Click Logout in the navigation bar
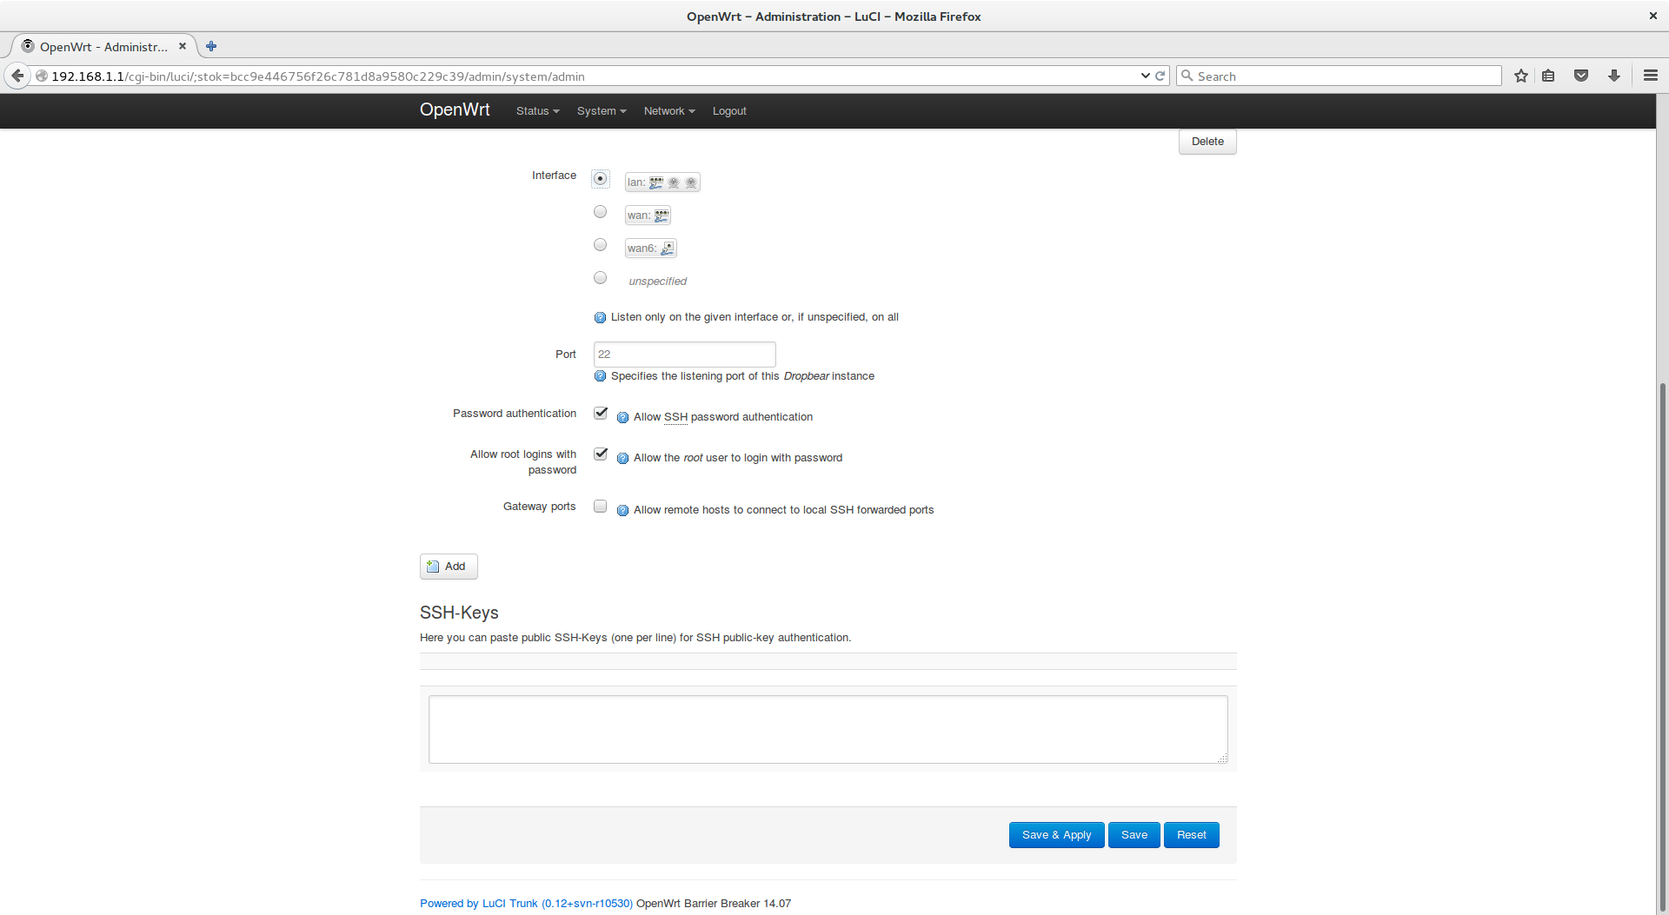 (728, 111)
